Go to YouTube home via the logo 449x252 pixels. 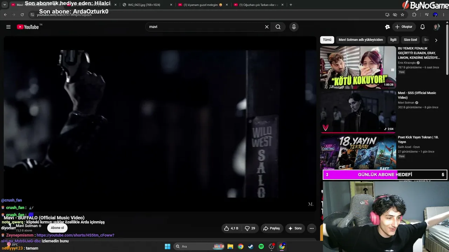[x=28, y=27]
